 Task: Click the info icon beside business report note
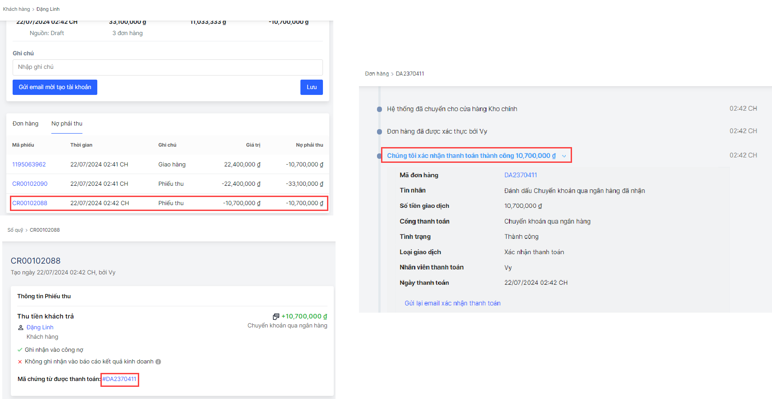click(x=158, y=362)
